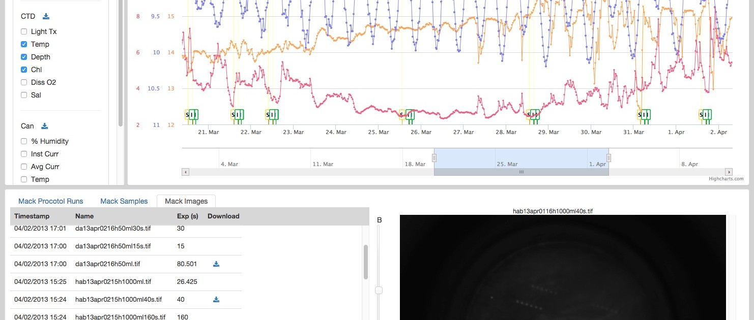
Task: Check the Avg Curr checkbox
Action: [x=24, y=167]
